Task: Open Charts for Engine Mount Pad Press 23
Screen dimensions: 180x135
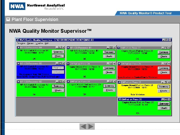Action: [109, 90]
